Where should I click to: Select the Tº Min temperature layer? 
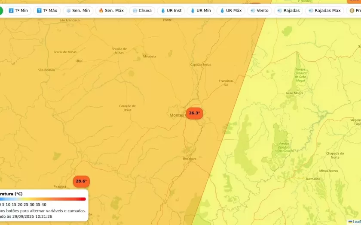coord(18,11)
